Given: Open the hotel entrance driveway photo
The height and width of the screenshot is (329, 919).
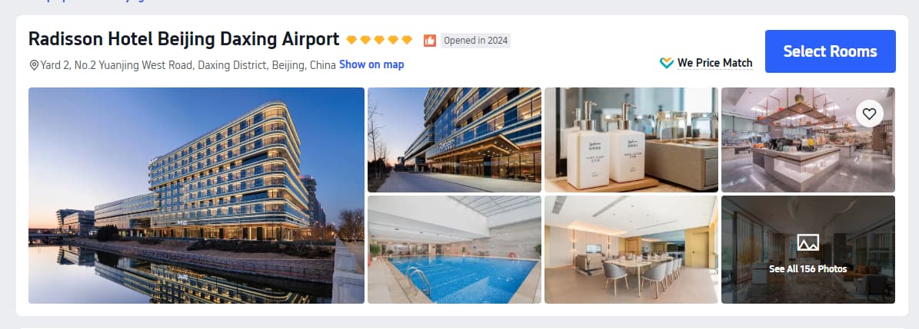Looking at the screenshot, I should click(x=455, y=140).
